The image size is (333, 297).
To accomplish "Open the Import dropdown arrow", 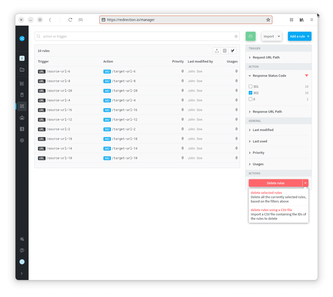I will [x=279, y=36].
